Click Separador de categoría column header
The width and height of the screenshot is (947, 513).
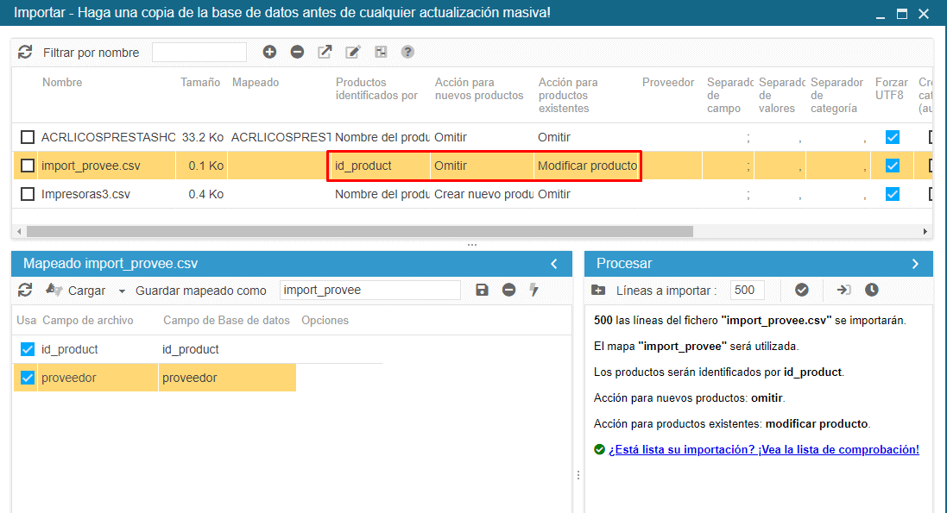click(x=837, y=96)
